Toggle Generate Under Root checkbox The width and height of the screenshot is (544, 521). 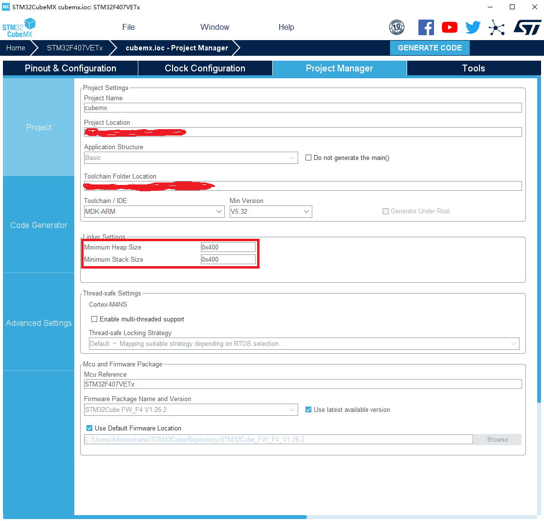386,211
